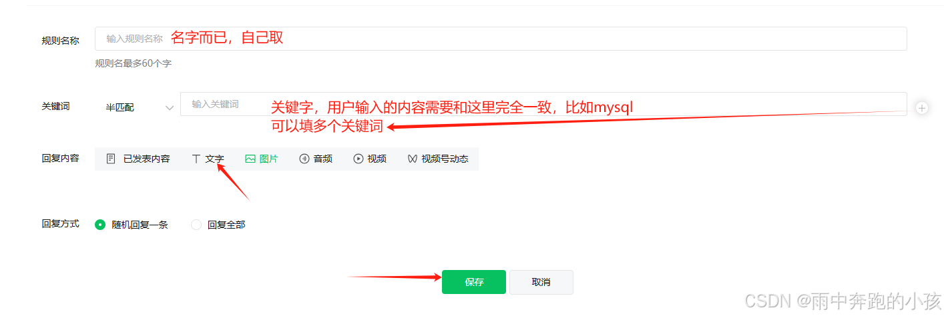Viewport: 944px width, 318px height.
Task: Focus the 输入规则名称 input field
Action: (x=501, y=39)
